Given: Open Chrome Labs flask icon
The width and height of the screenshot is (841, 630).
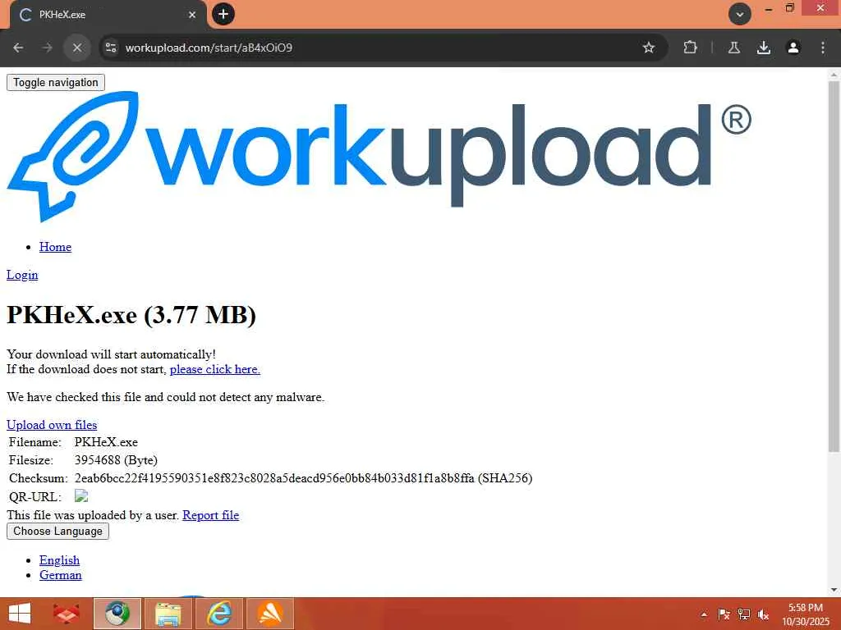Looking at the screenshot, I should coord(734,48).
